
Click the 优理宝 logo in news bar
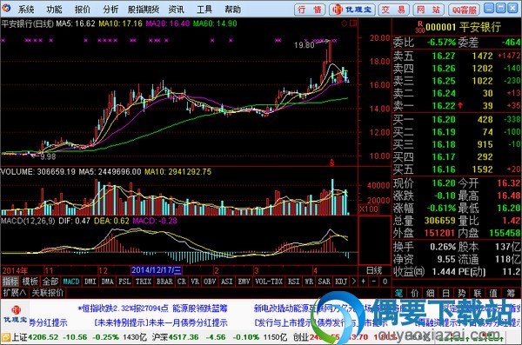click(x=15, y=315)
